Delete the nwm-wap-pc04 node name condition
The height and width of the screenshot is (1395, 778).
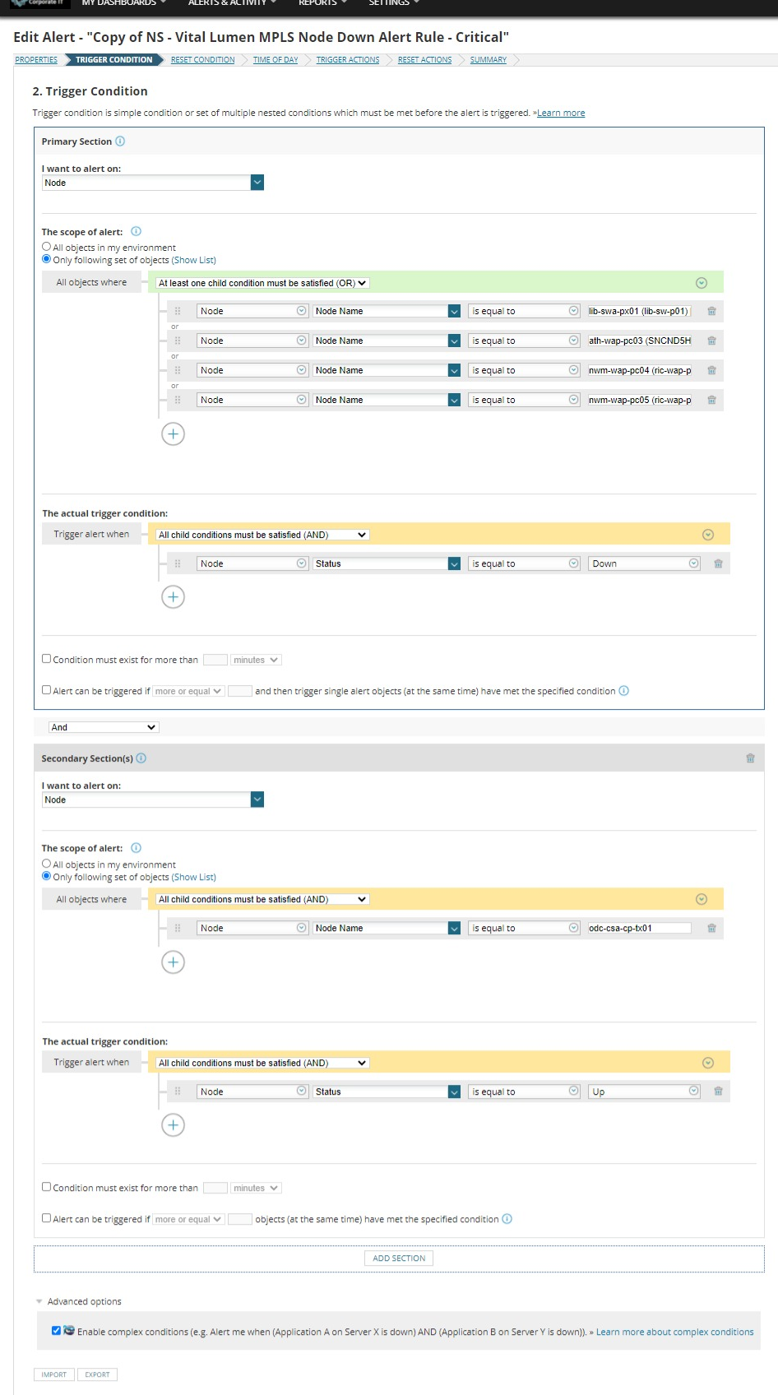[x=711, y=370]
